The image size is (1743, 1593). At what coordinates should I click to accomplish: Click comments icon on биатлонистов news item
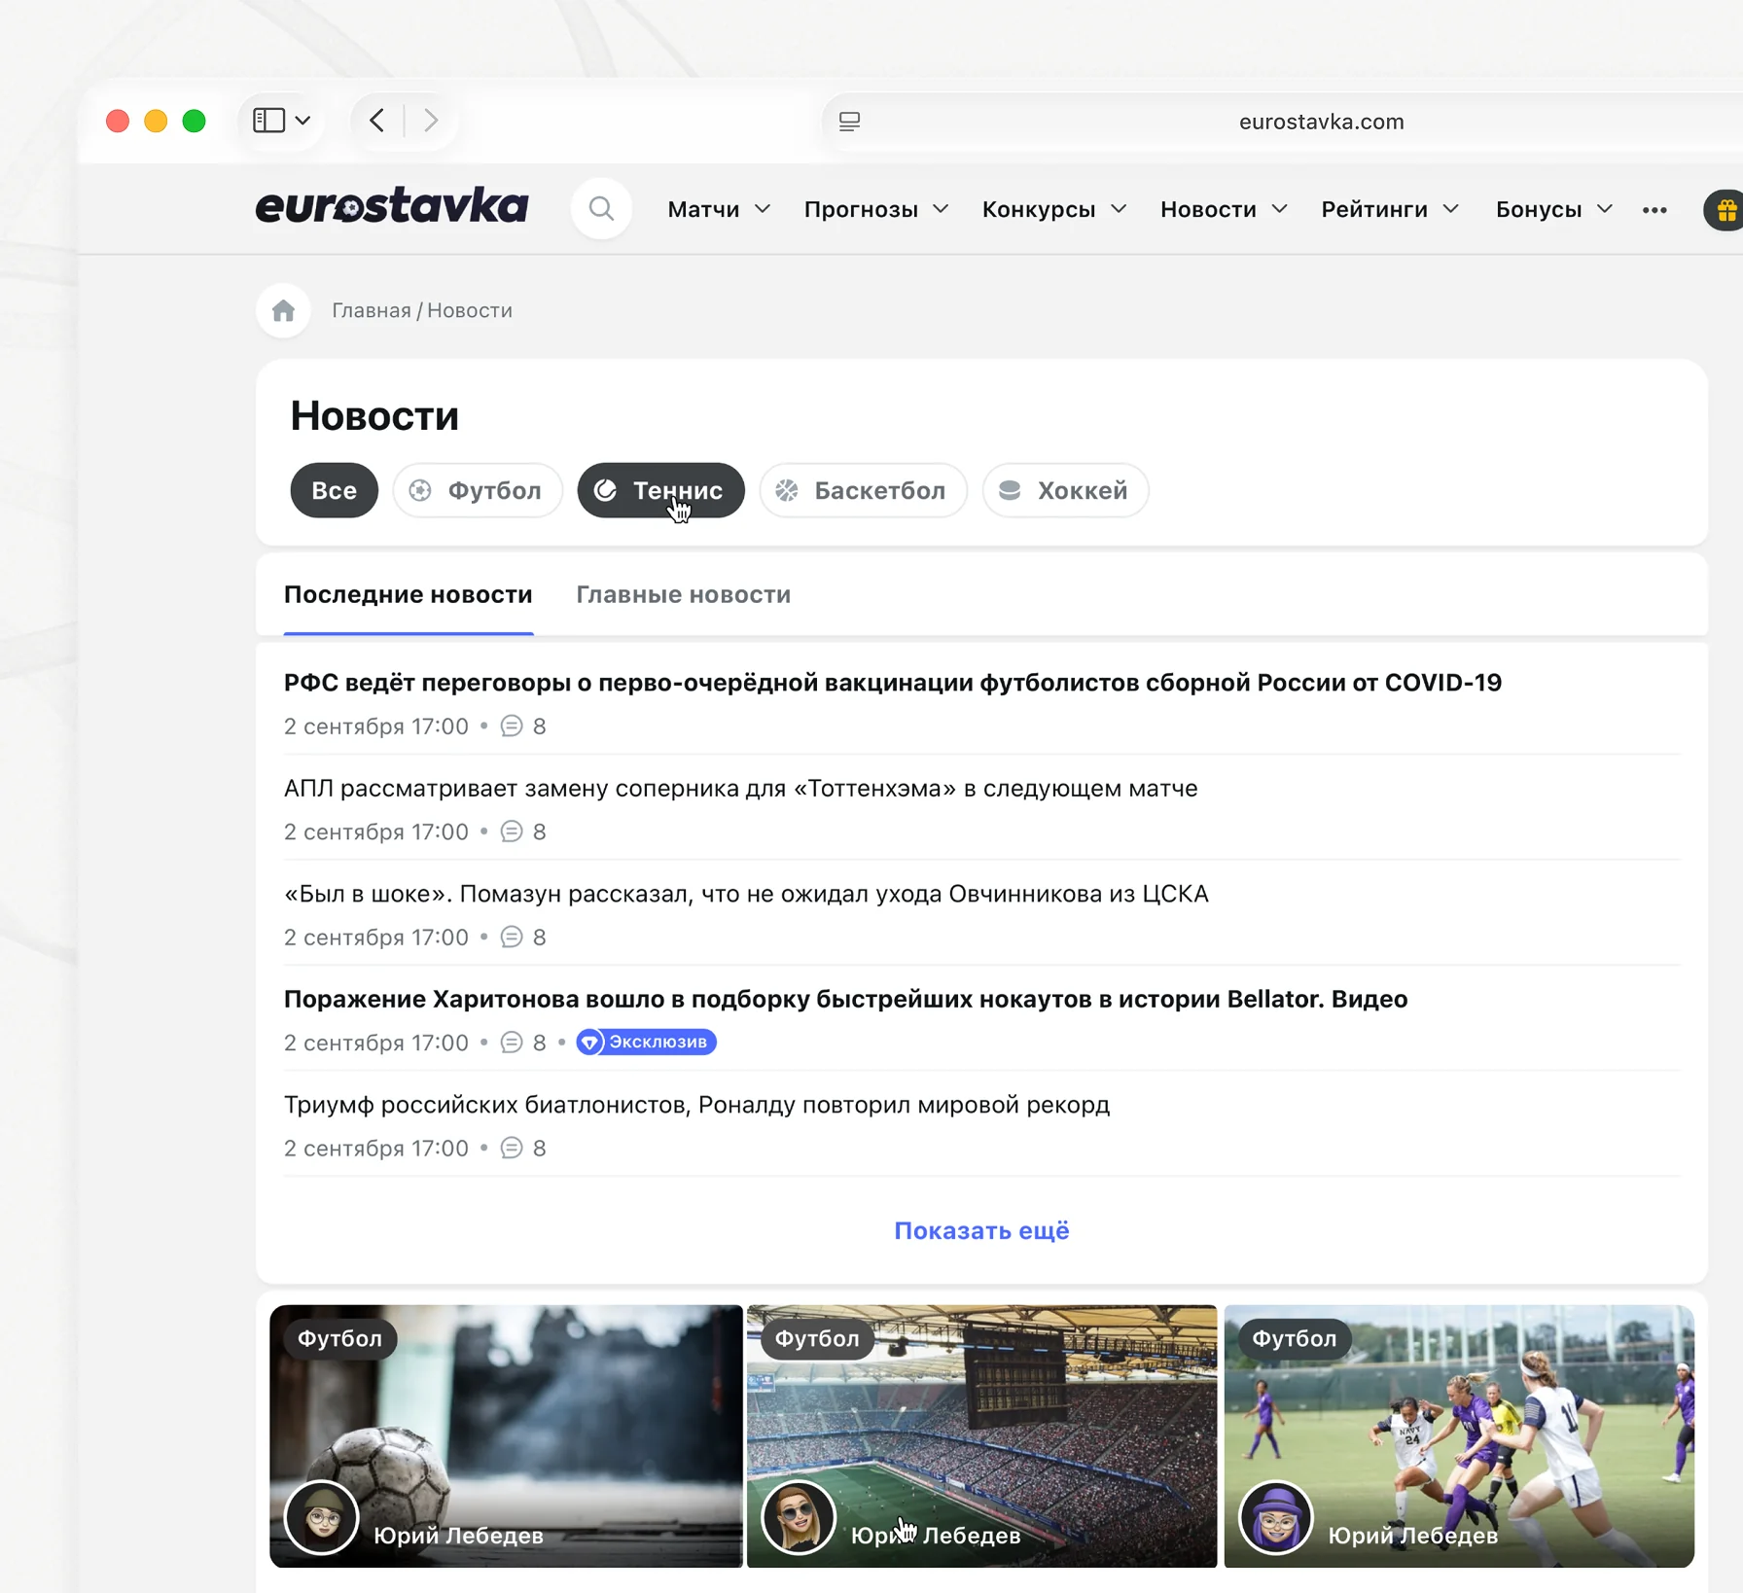[x=512, y=1149]
